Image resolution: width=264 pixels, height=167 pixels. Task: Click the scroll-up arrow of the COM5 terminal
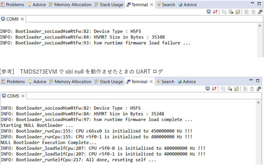pos(258,102)
